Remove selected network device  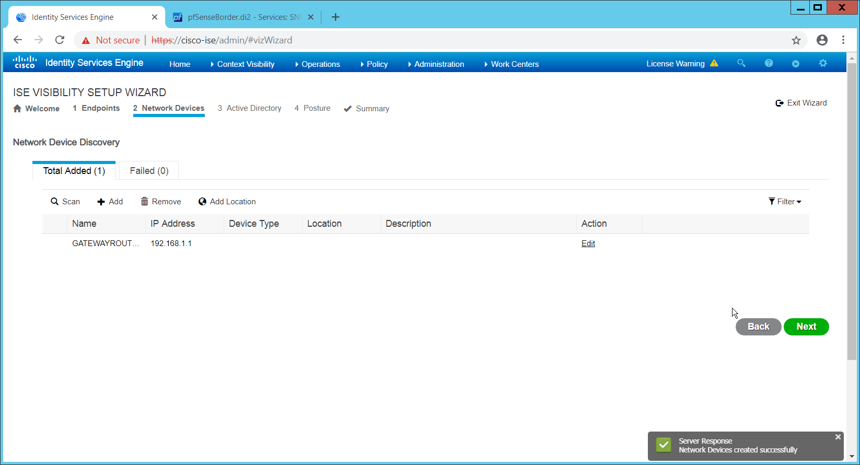tap(161, 202)
